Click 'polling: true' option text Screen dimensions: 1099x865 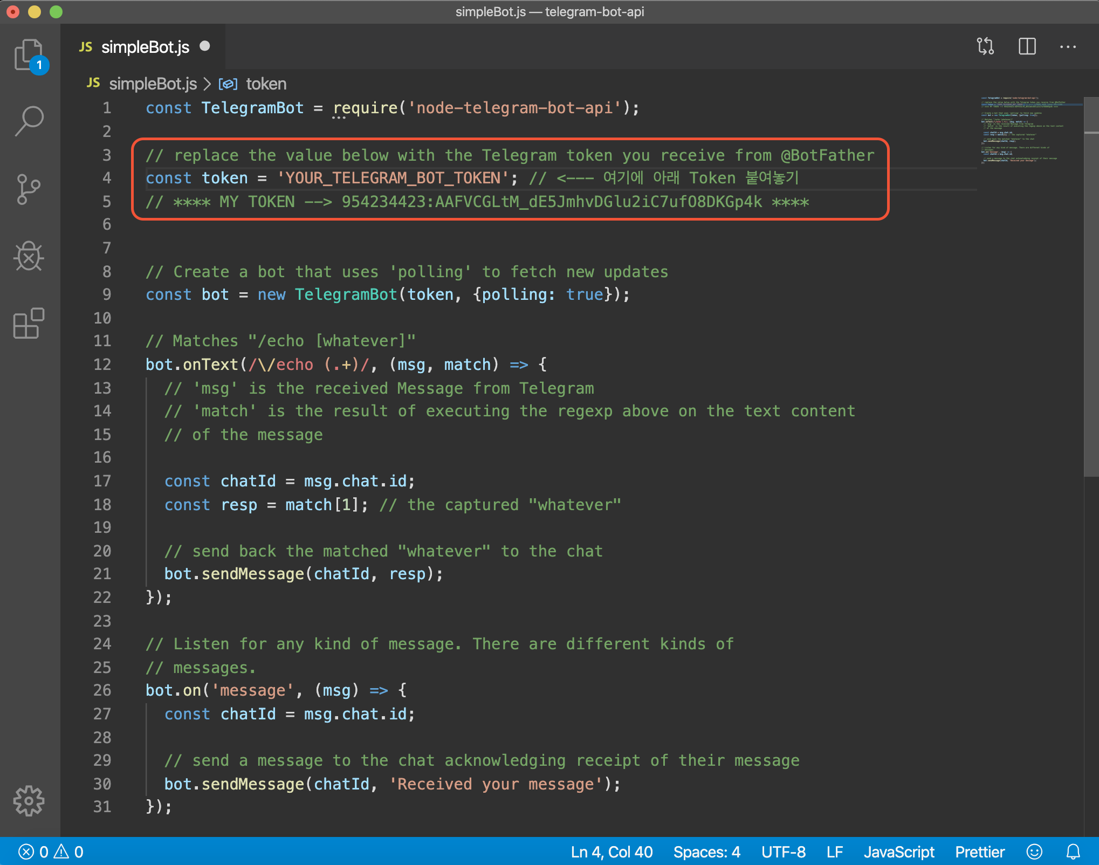[x=542, y=294]
